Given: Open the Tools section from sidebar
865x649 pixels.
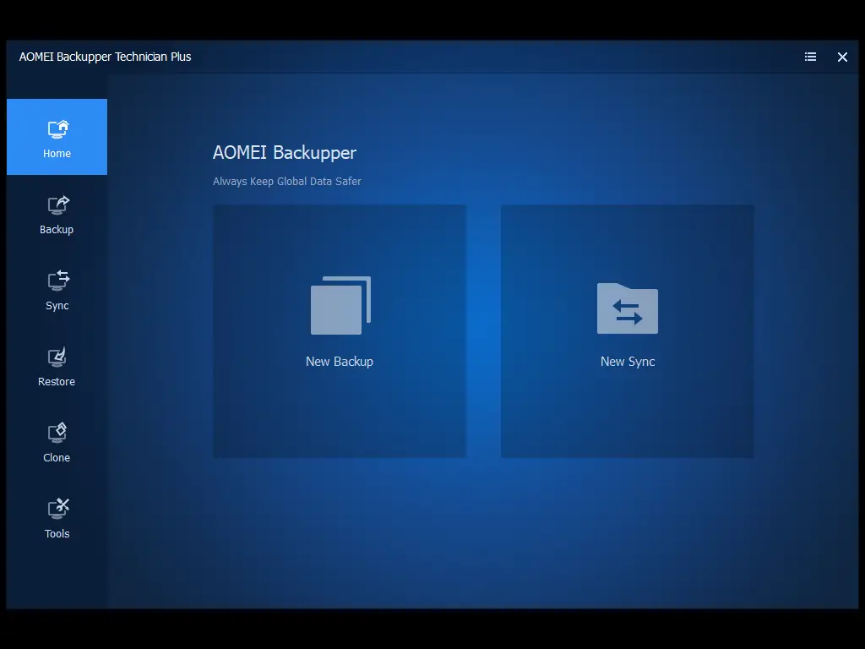Looking at the screenshot, I should pos(57,517).
